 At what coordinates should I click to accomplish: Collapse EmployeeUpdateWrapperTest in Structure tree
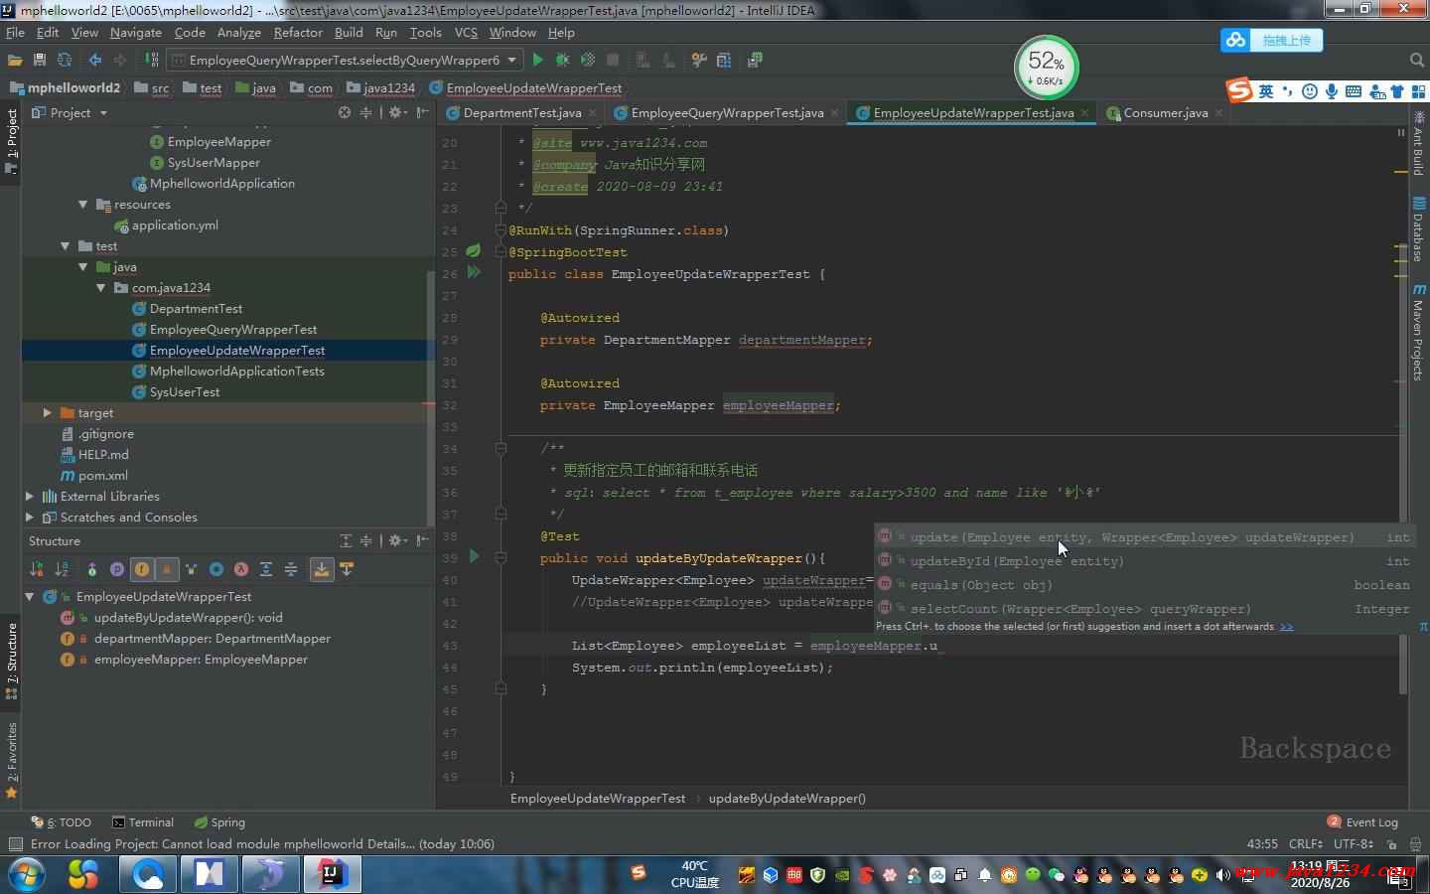(x=30, y=597)
